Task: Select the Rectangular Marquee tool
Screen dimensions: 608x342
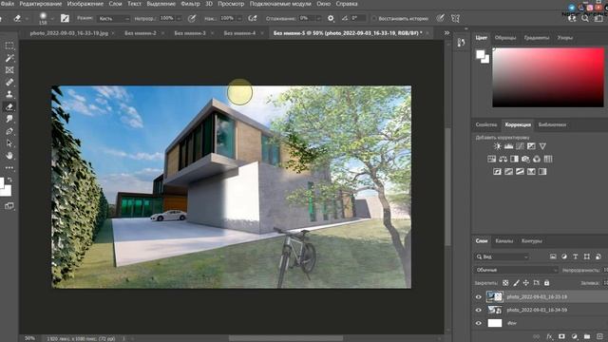Action: tap(9, 46)
